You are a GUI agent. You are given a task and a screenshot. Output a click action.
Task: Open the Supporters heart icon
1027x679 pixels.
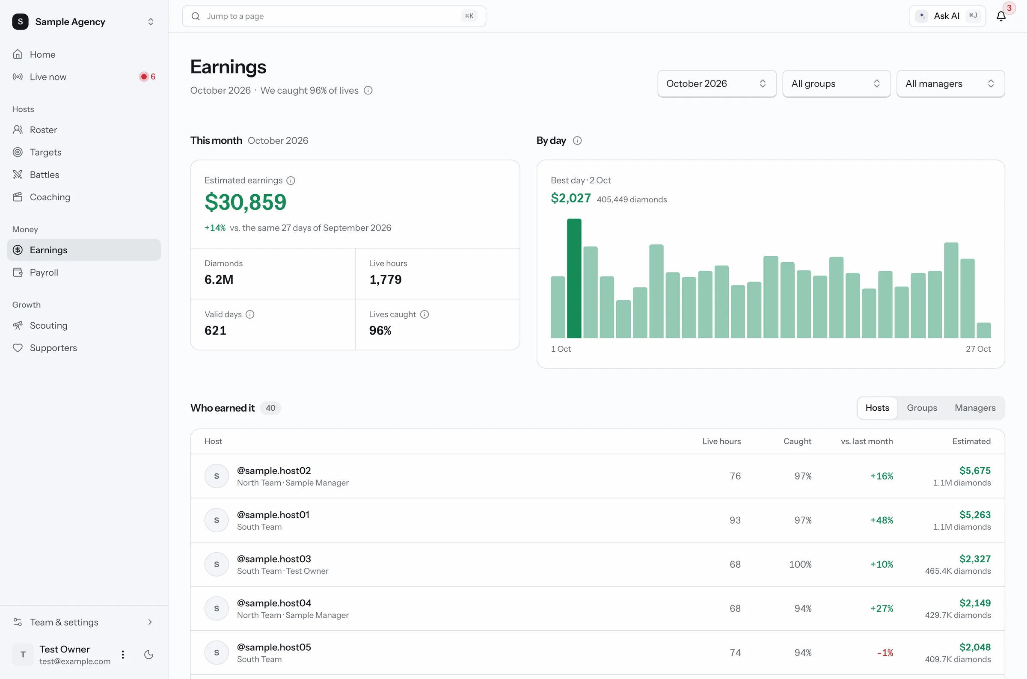point(18,348)
